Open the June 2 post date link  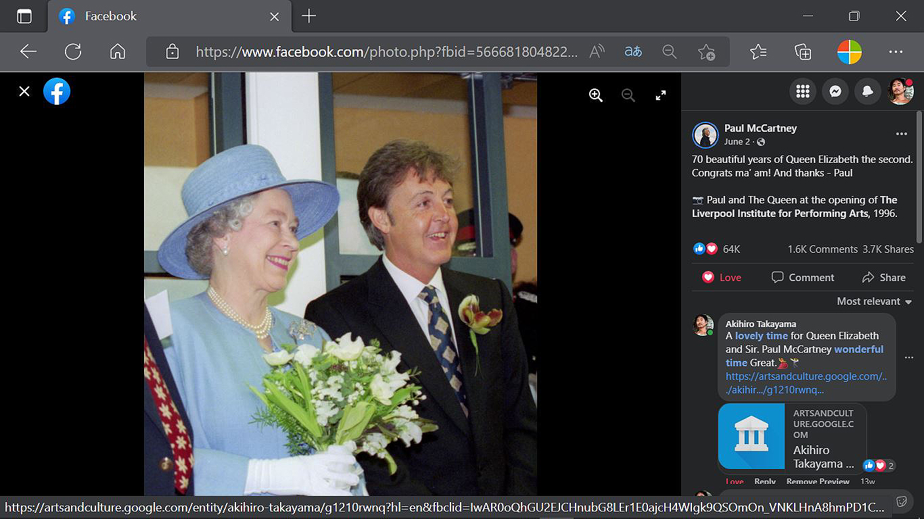(737, 142)
